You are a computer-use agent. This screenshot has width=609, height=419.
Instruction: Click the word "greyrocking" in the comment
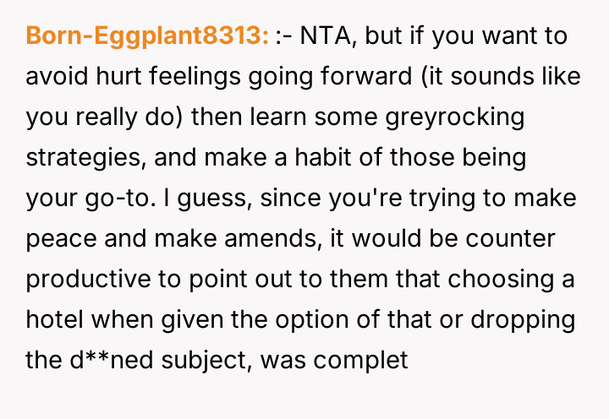pyautogui.click(x=452, y=117)
